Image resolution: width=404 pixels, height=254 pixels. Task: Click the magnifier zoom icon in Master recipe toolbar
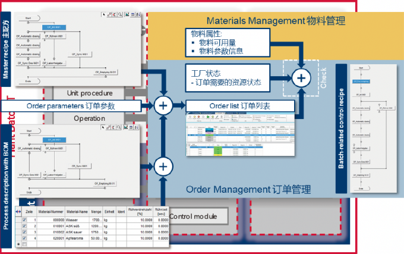coord(120,15)
